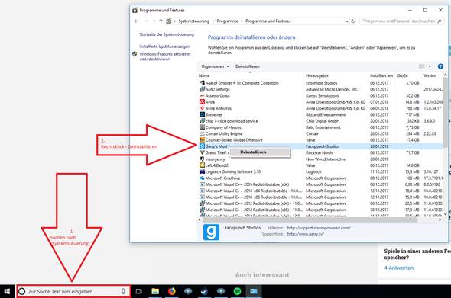Click Systemsteuerung in the breadcrumb
This screenshot has height=298, width=451.
click(194, 21)
